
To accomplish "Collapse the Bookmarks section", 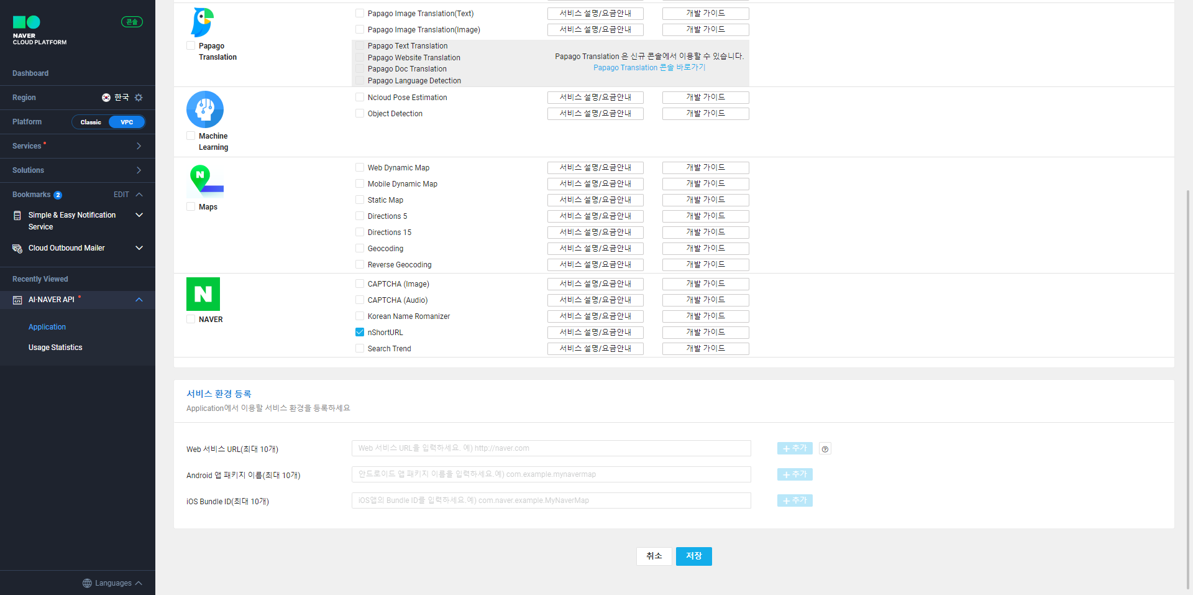I will (139, 195).
